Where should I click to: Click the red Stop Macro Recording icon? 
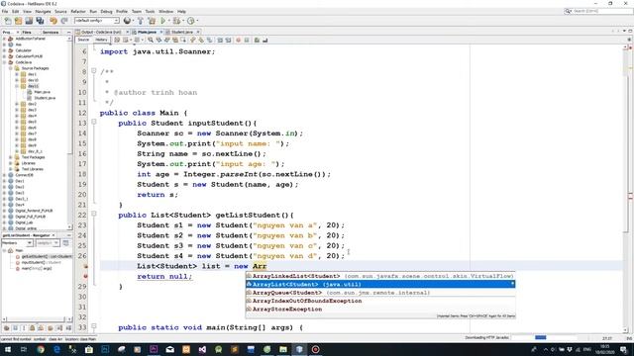click(238, 40)
